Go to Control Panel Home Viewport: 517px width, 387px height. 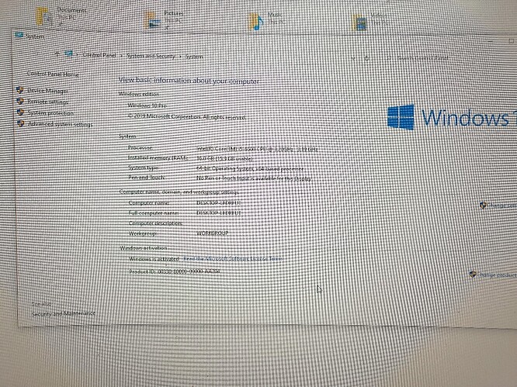(x=53, y=74)
